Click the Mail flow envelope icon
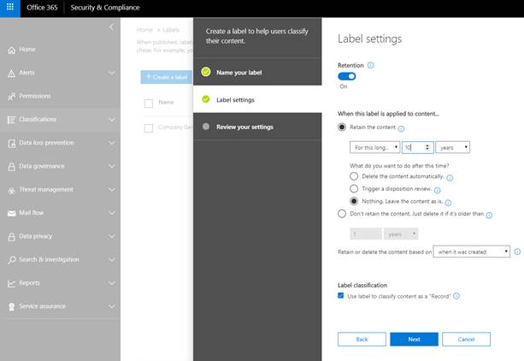 click(x=11, y=213)
